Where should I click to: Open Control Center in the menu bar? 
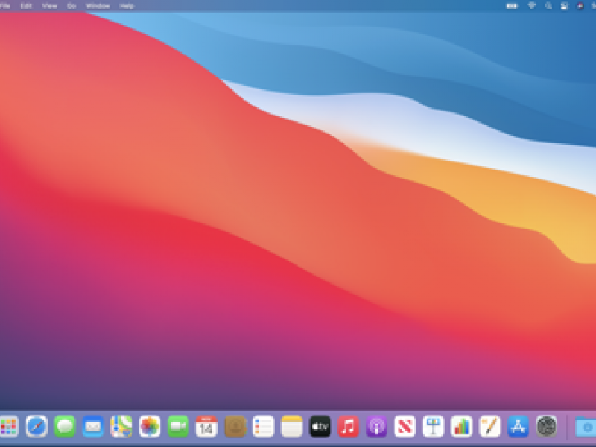pyautogui.click(x=564, y=6)
